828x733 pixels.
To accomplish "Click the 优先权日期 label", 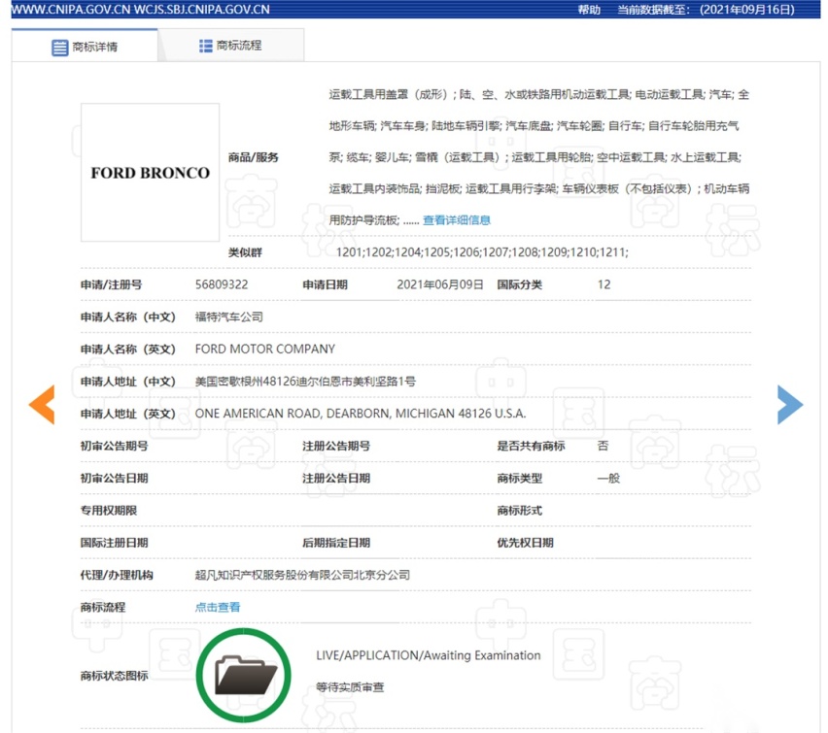I will [525, 543].
